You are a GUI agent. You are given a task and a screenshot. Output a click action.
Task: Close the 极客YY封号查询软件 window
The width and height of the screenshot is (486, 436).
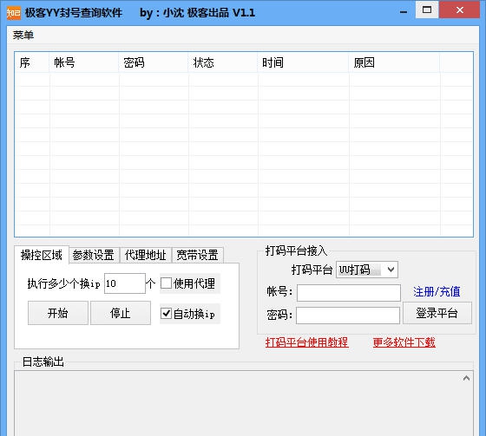pyautogui.click(x=460, y=10)
